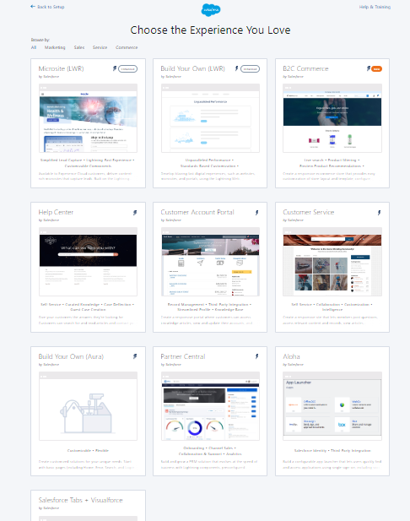This screenshot has width=410, height=521.
Task: Click the orange New badge on B2C Commerce
Action: pyautogui.click(x=376, y=68)
